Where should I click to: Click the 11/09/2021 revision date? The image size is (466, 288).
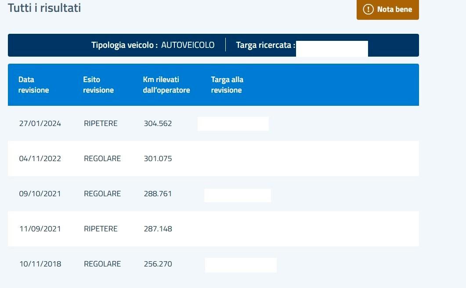(x=40, y=229)
